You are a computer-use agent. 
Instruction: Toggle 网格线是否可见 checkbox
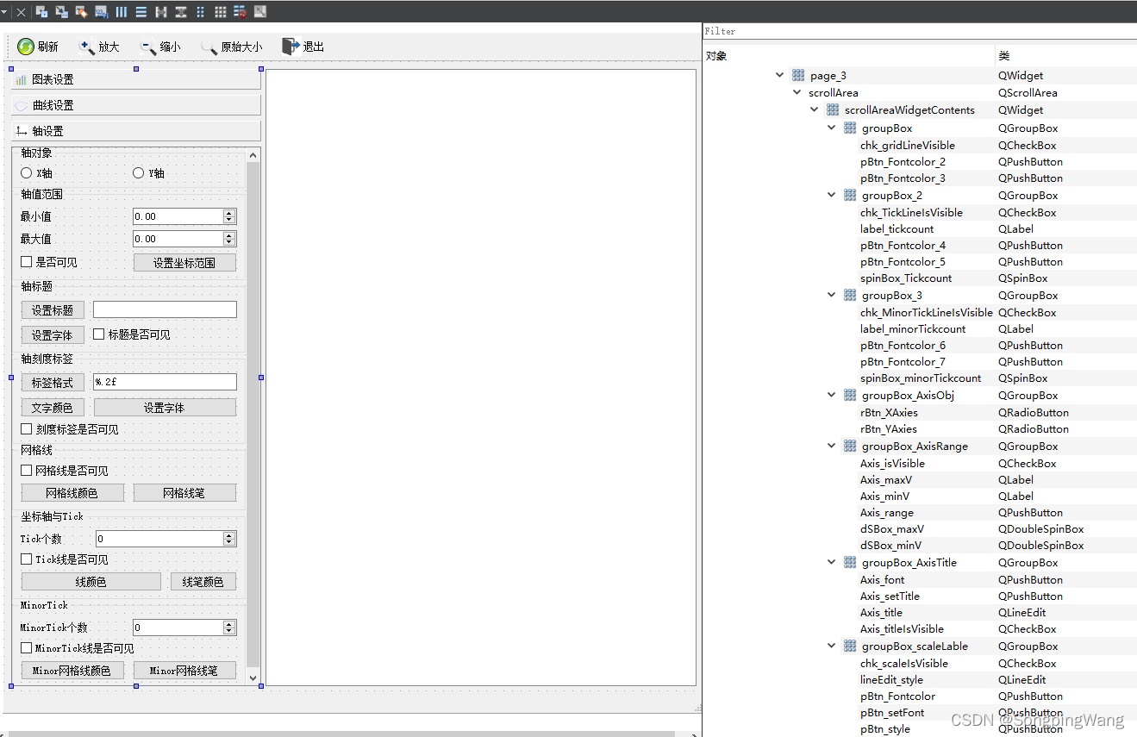pyautogui.click(x=27, y=471)
